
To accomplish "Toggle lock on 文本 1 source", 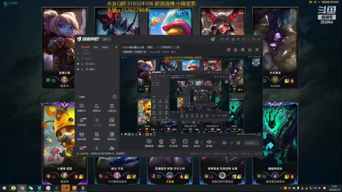I will (x=82, y=64).
